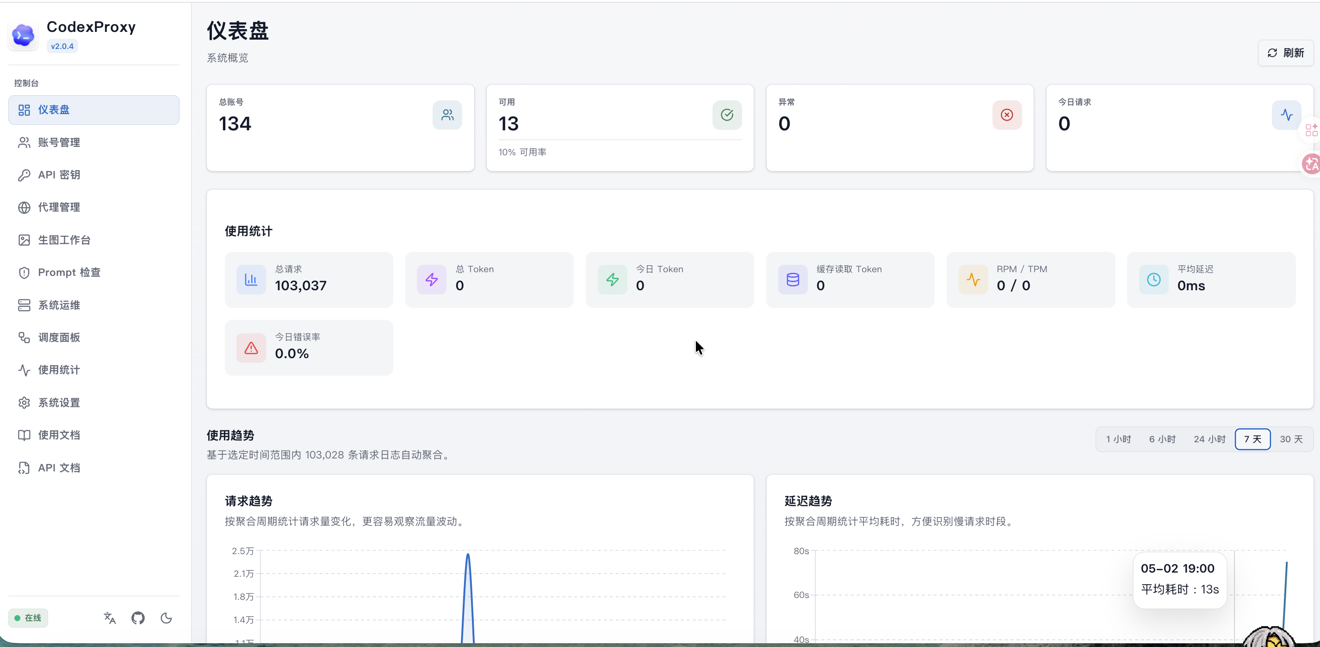The image size is (1320, 647).
Task: Click the 2.5万 y-axis label
Action: click(243, 551)
